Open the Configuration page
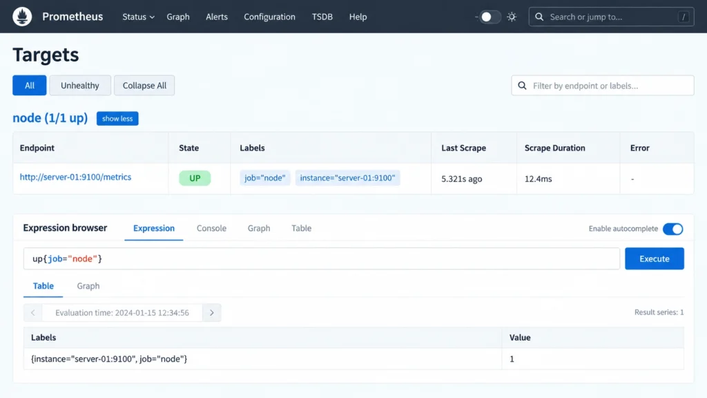This screenshot has width=707, height=398. click(270, 17)
